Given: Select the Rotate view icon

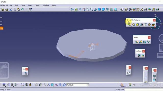Looking at the screenshot, I should (x=84, y=9).
